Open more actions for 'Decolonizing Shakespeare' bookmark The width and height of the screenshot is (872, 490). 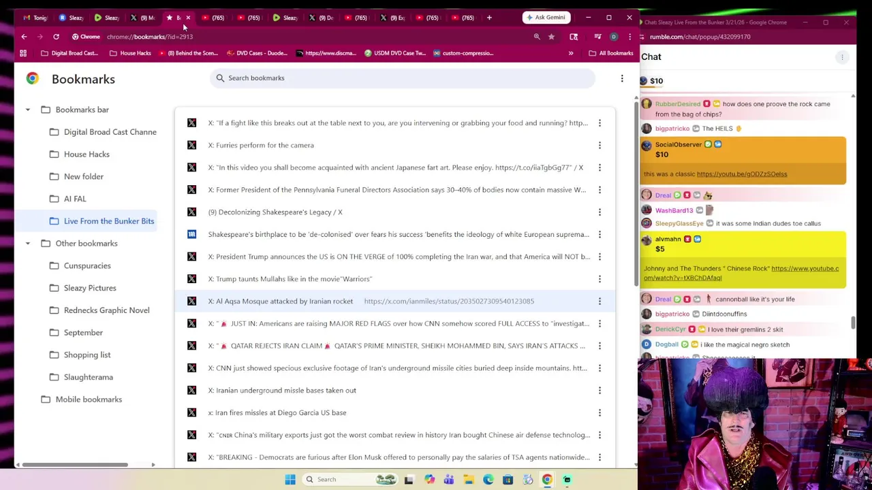click(599, 212)
